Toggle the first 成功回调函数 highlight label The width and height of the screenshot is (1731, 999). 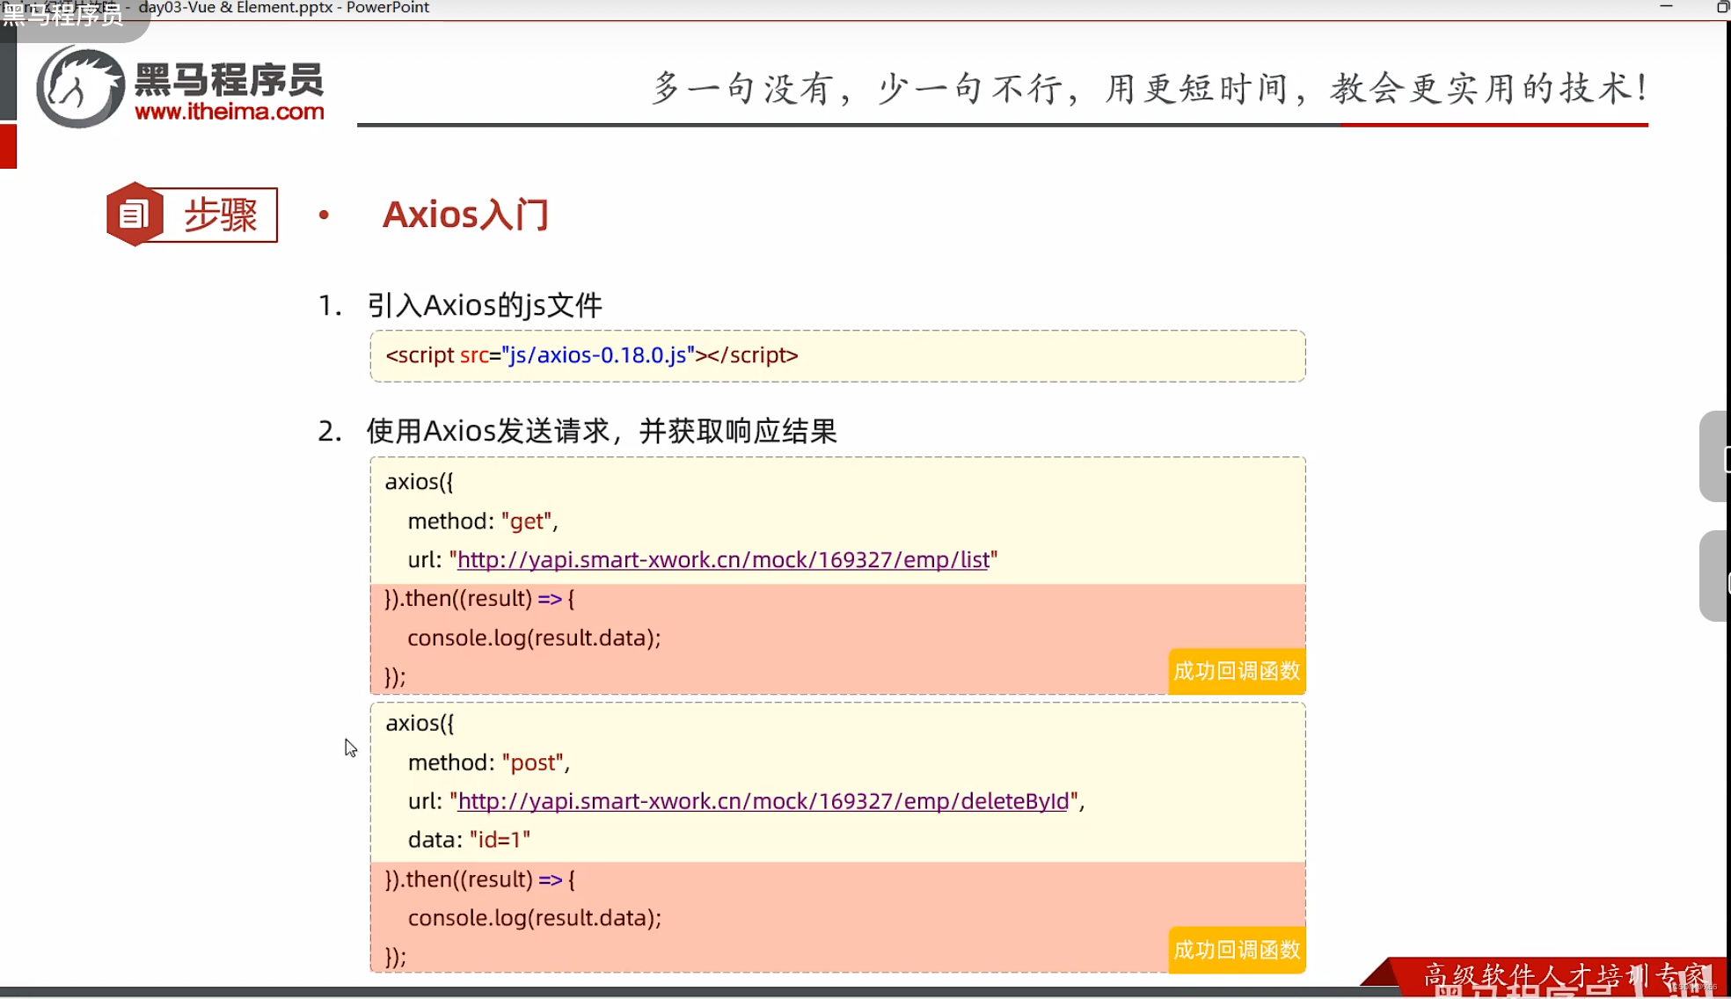(x=1235, y=670)
